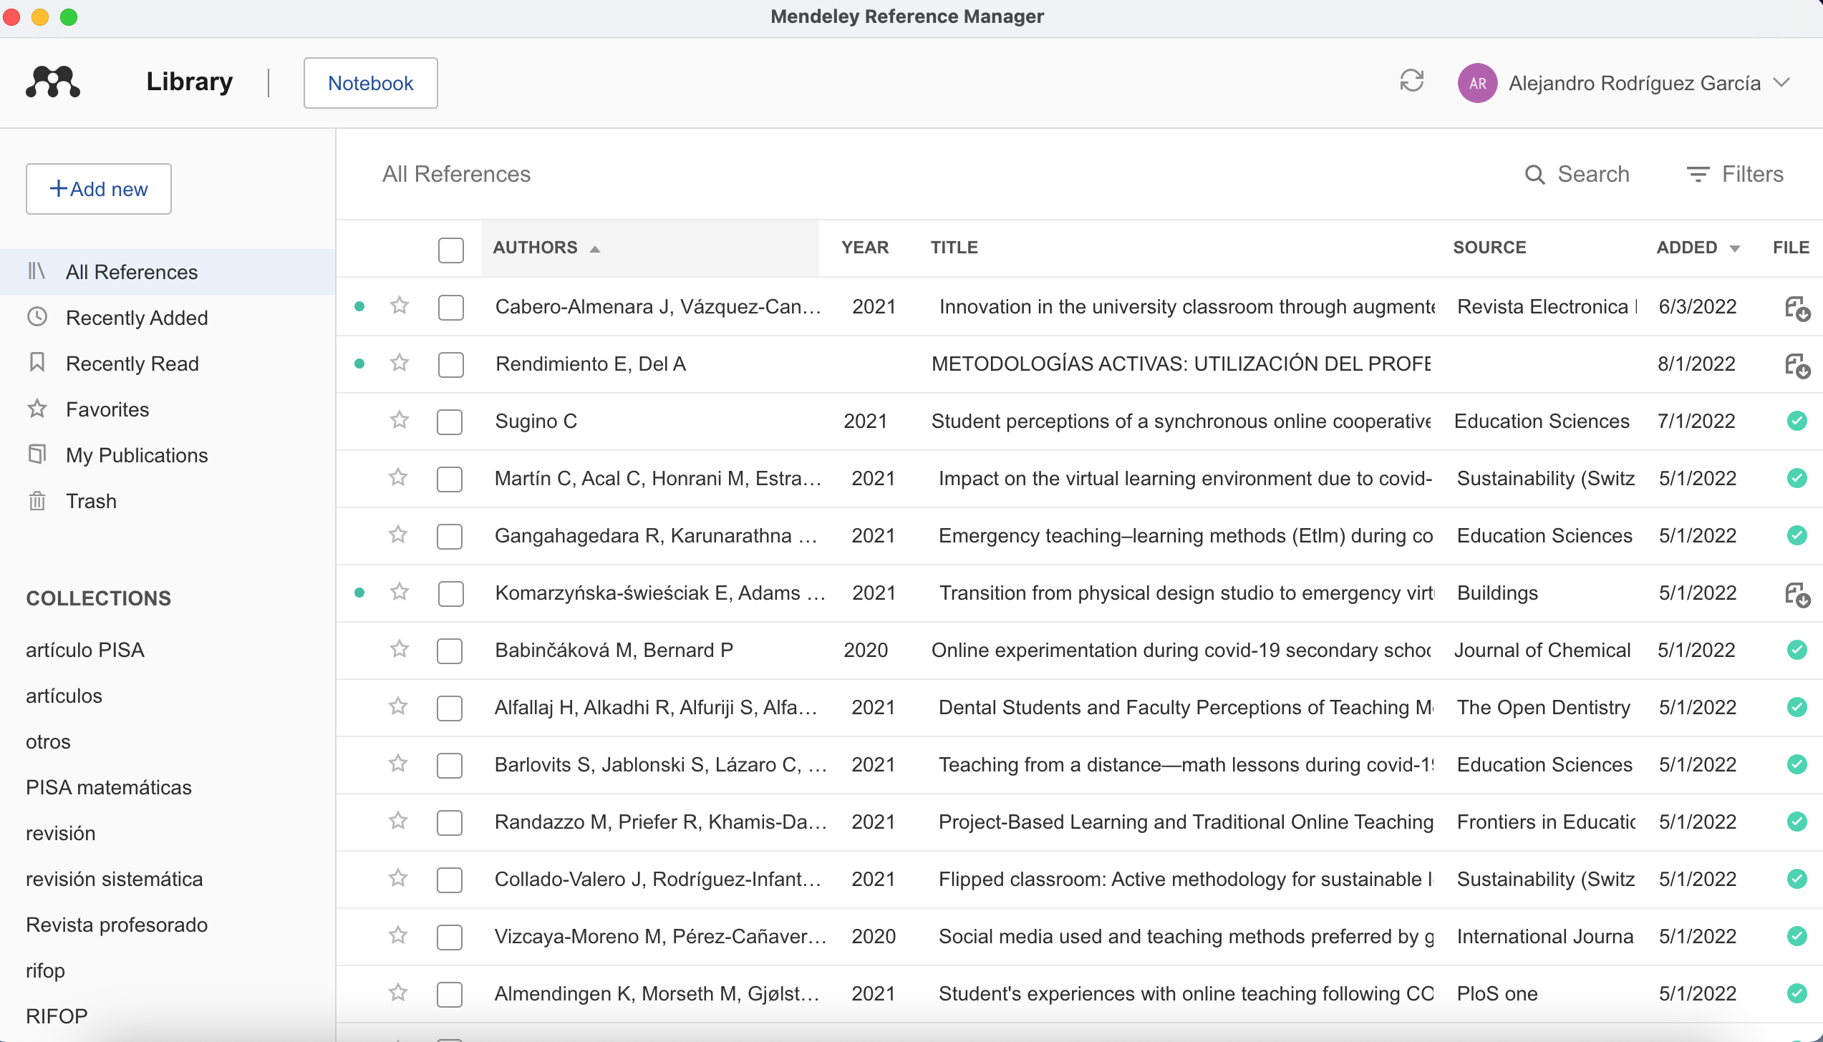Star the Cabero-Almenara reference as favorite
The width and height of the screenshot is (1823, 1042).
pos(400,306)
